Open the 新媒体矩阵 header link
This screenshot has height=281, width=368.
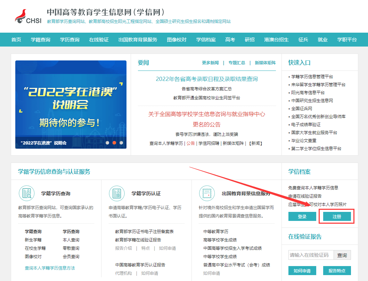(x=265, y=63)
